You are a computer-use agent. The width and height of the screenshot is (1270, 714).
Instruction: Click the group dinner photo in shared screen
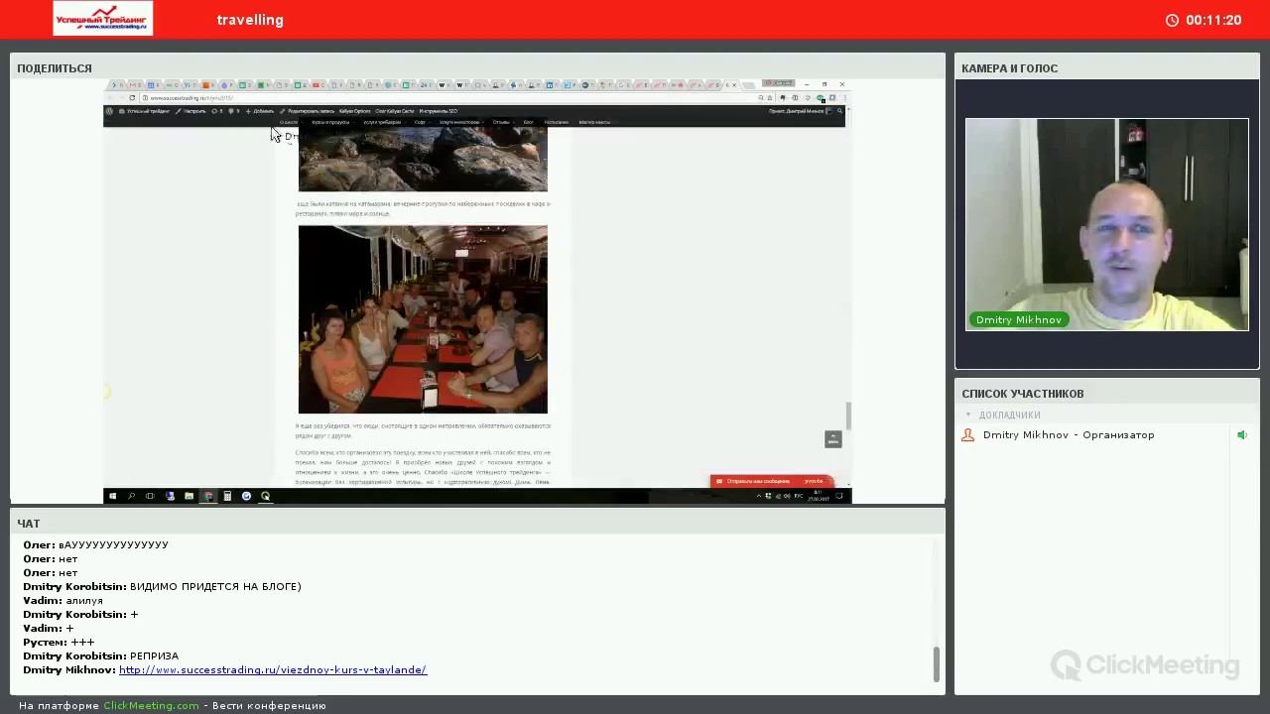[423, 319]
